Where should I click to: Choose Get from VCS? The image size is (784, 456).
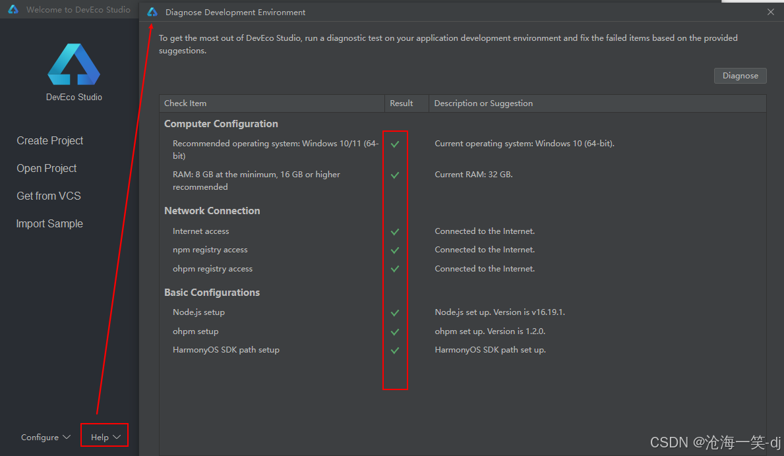click(49, 196)
